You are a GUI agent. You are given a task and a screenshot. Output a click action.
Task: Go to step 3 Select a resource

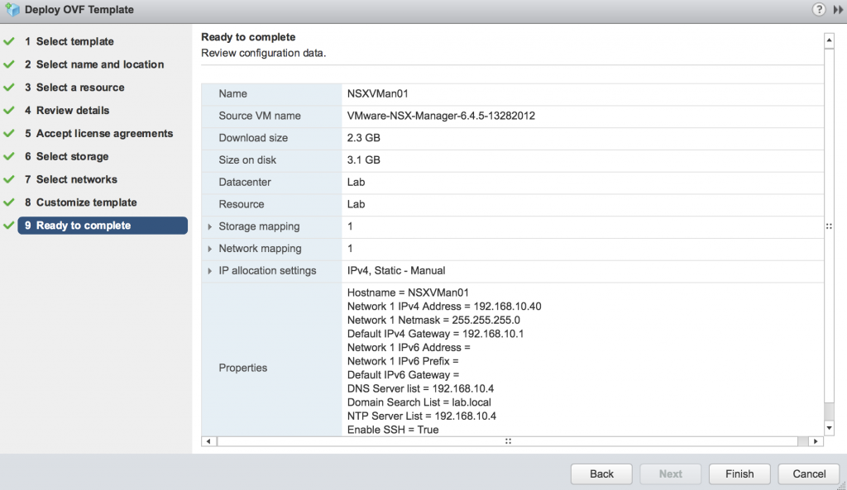pyautogui.click(x=74, y=88)
